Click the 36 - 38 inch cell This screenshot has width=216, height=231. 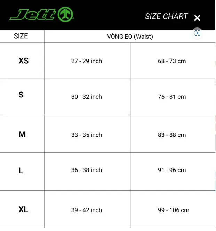87,170
